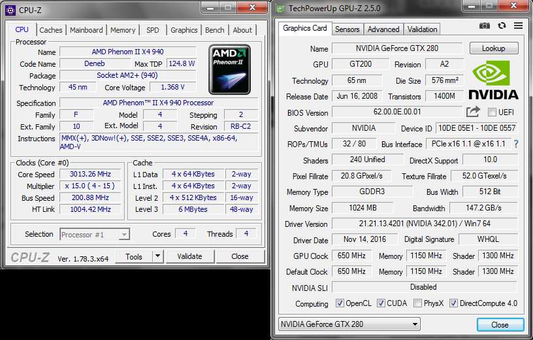Click the Close button in GPU-Z
The height and width of the screenshot is (340, 533).
(x=500, y=325)
